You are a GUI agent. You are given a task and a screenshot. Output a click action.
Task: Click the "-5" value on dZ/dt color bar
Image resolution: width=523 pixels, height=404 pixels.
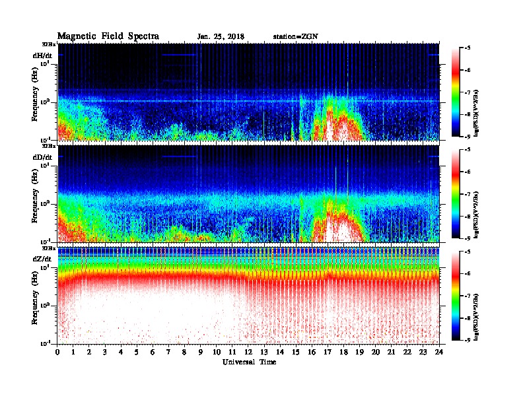tap(467, 252)
